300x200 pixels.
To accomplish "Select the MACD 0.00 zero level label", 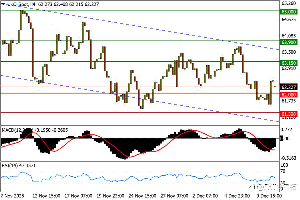I will click(285, 139).
